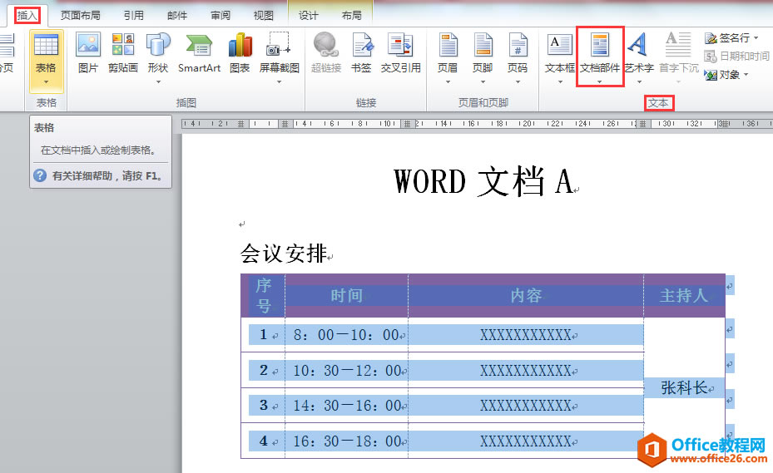Image resolution: width=773 pixels, height=473 pixels.
Task: Expand the 表格 dropdown arrow
Action: 46,82
